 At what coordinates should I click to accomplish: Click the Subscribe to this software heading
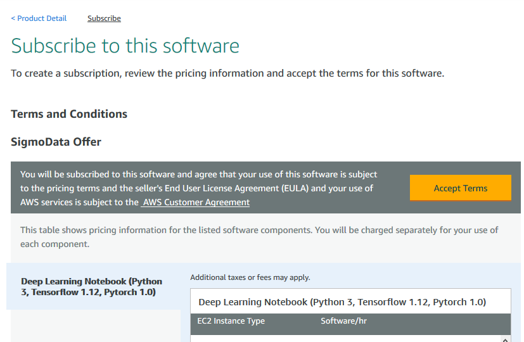tap(125, 46)
